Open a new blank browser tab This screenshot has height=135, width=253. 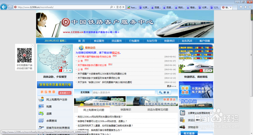coord(235,7)
